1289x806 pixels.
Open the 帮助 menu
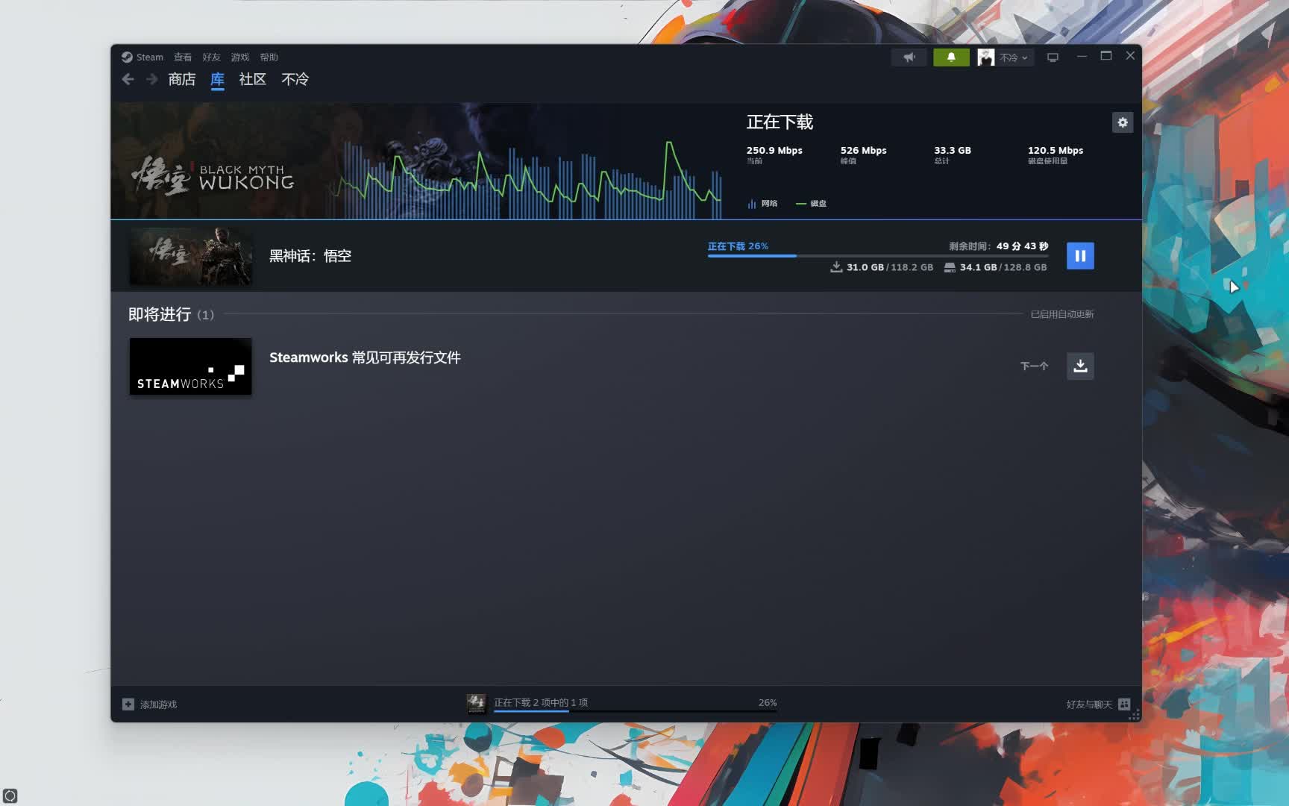point(269,57)
